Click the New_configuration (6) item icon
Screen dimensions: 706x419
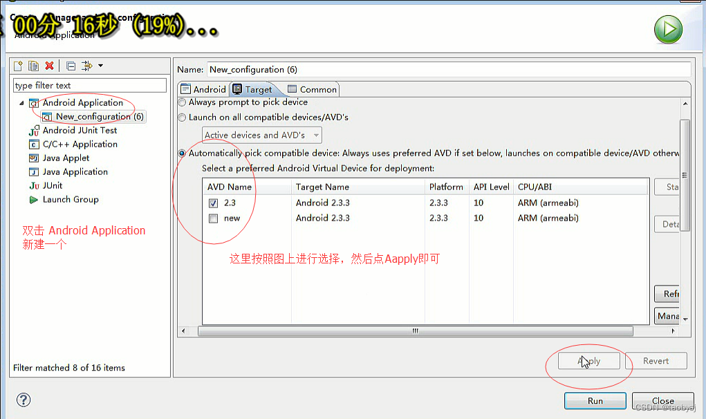tap(47, 117)
